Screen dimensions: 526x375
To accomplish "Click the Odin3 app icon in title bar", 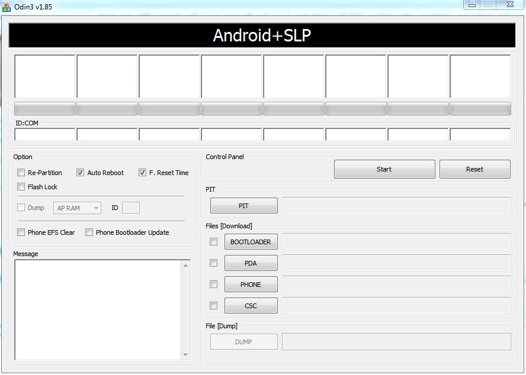I will pos(6,7).
